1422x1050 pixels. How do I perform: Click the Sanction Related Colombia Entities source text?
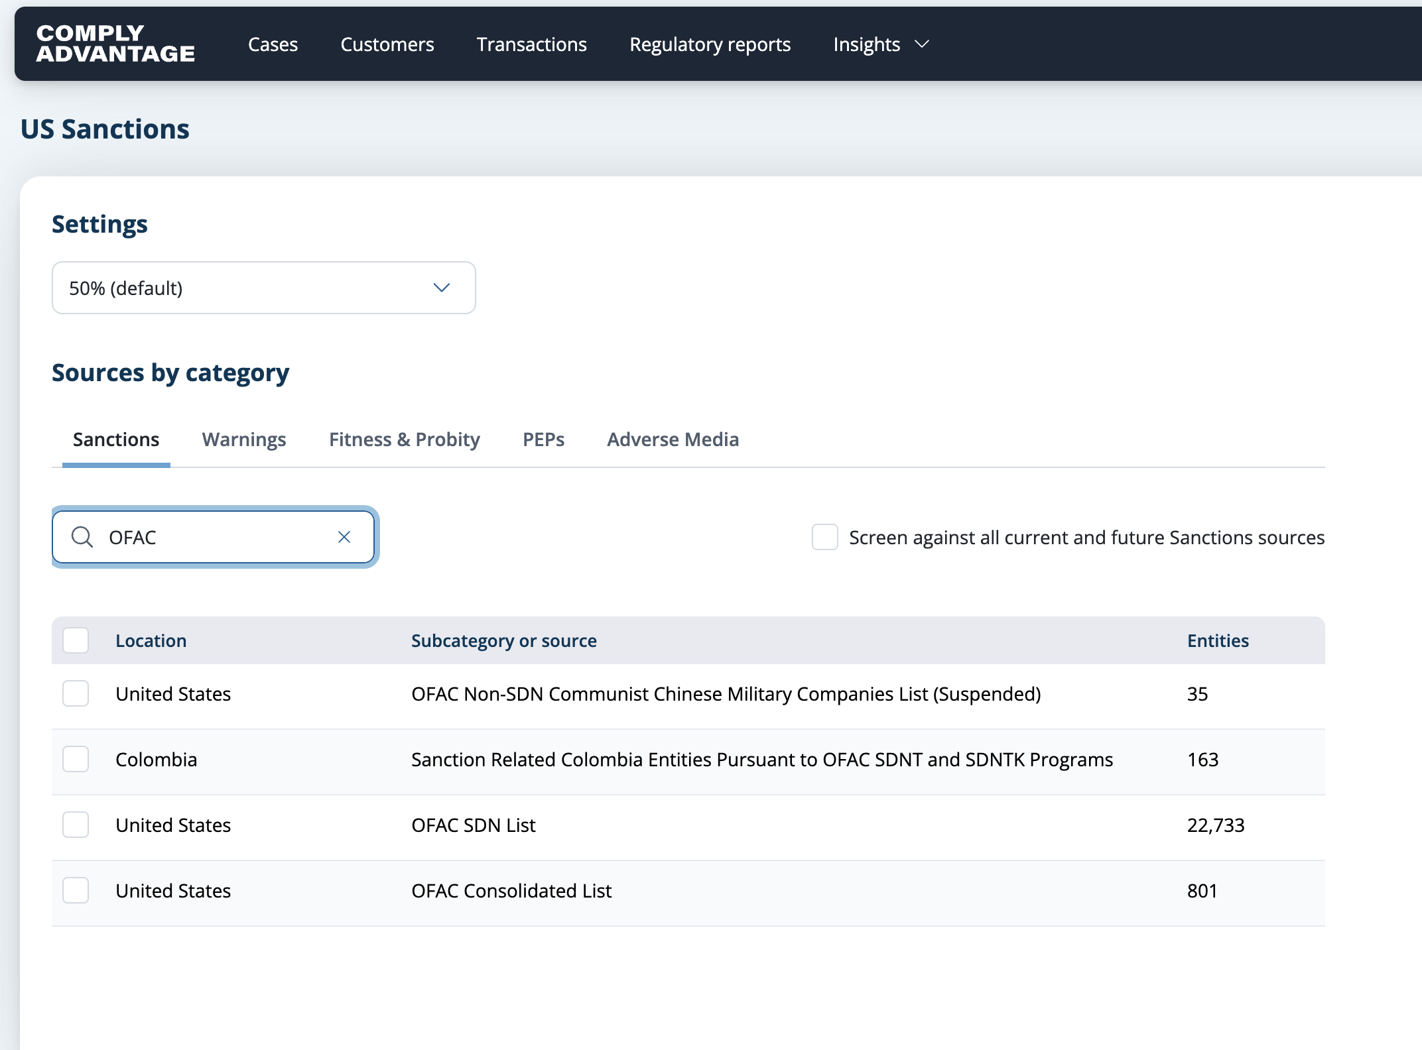pyautogui.click(x=762, y=760)
